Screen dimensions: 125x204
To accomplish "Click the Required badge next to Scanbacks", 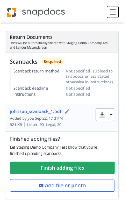I will point(52,61).
